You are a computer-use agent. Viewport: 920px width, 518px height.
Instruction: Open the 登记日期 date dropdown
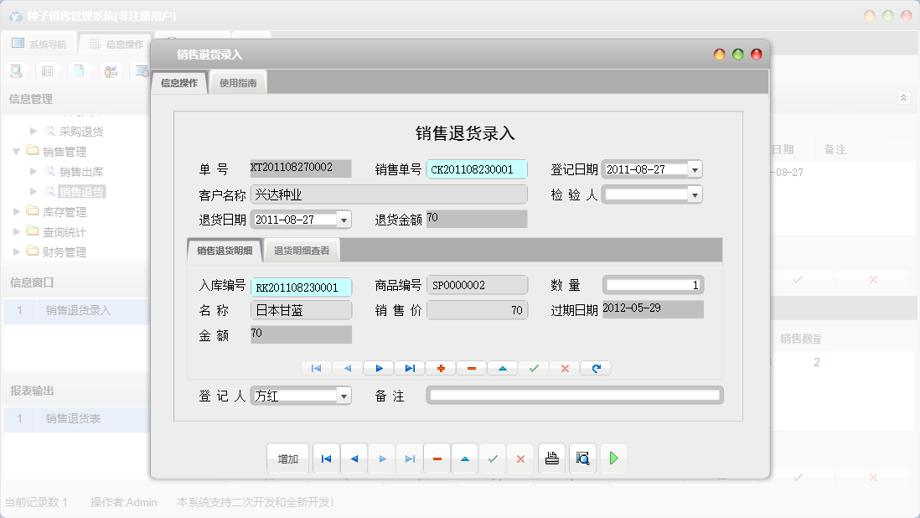point(694,169)
